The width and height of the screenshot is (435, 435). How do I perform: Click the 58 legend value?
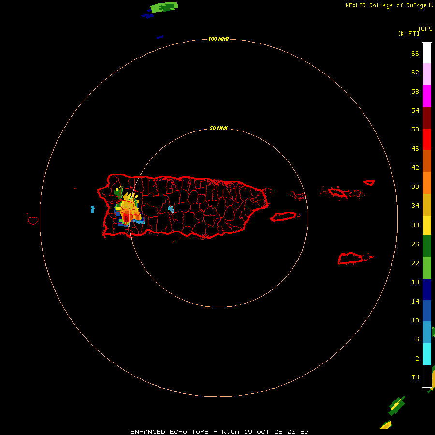[415, 91]
